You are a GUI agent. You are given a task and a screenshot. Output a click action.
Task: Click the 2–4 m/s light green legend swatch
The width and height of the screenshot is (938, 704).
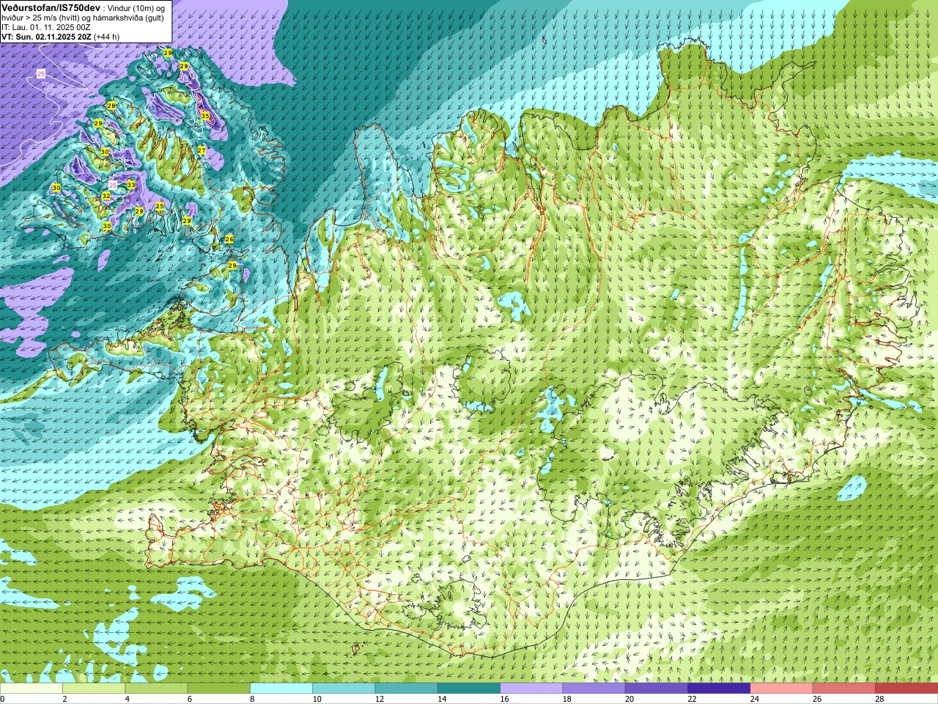(94, 689)
